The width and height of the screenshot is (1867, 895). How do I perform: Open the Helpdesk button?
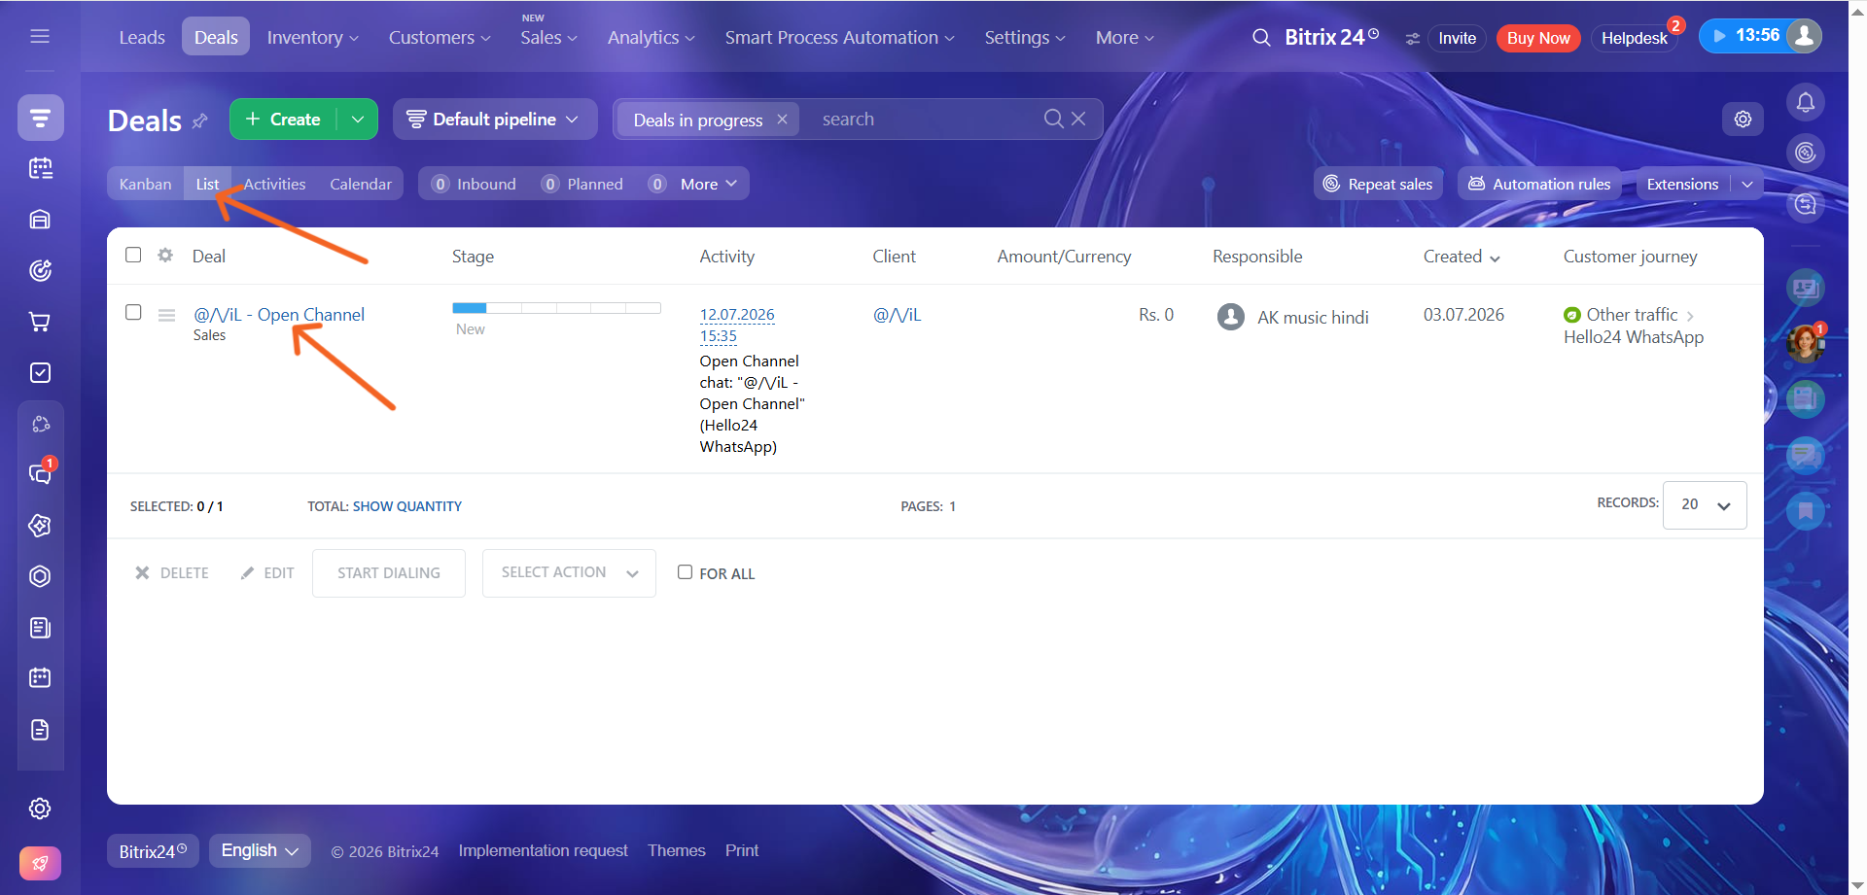pyautogui.click(x=1635, y=38)
